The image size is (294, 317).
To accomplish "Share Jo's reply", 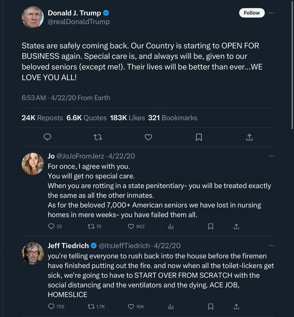I will pos(236,227).
